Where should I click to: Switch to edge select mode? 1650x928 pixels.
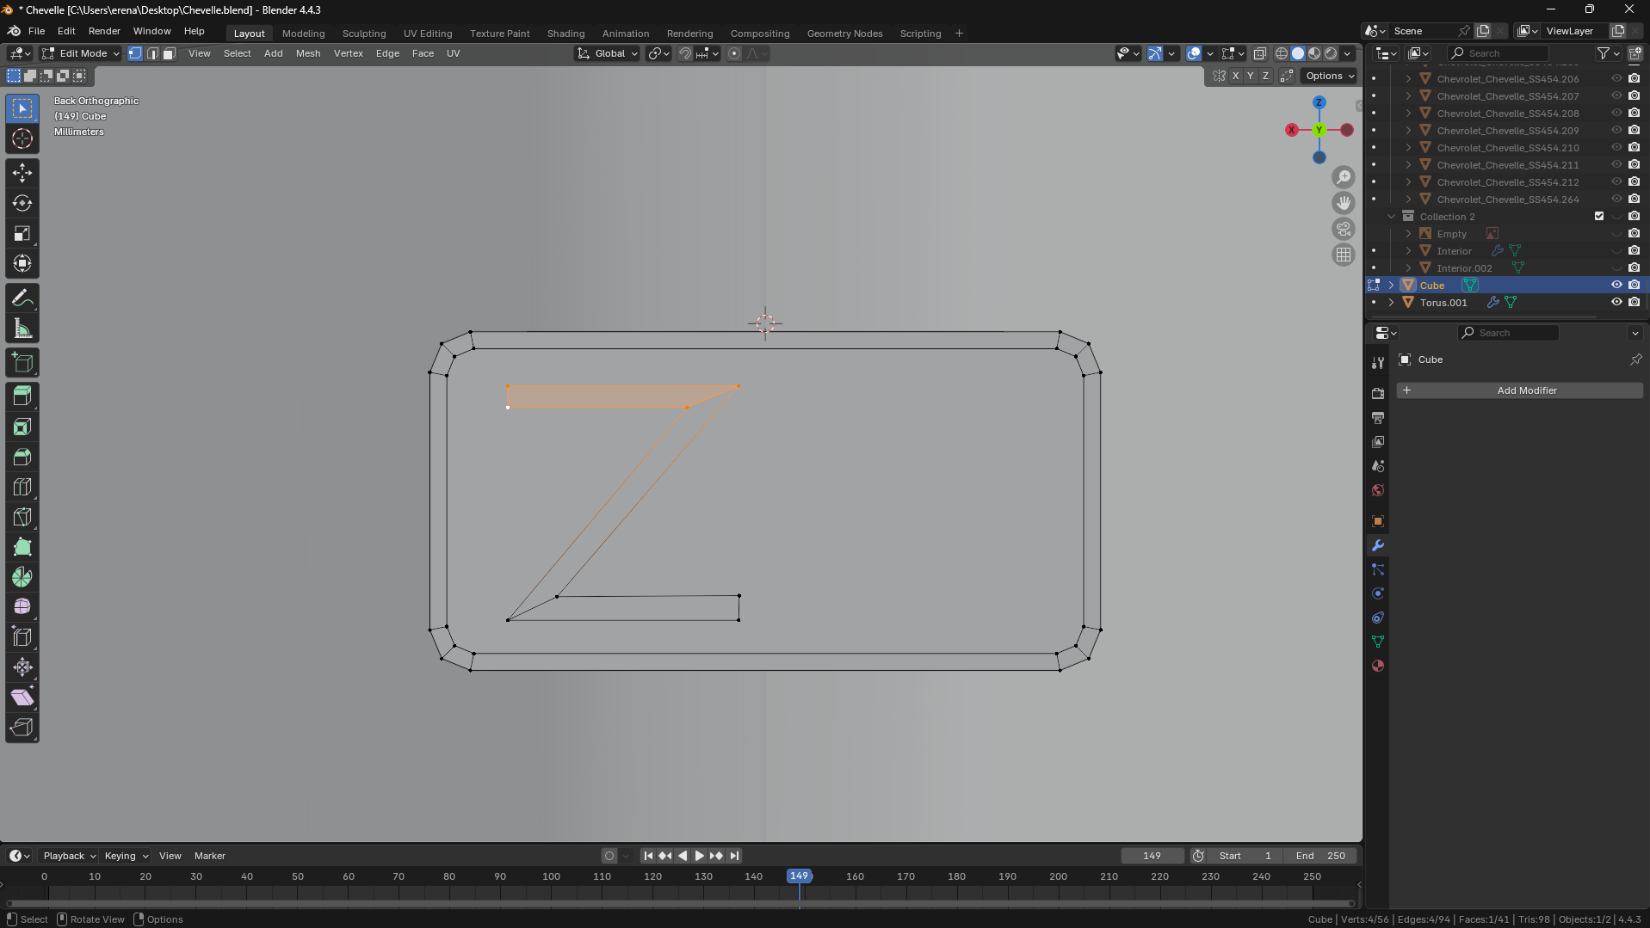[x=152, y=53]
